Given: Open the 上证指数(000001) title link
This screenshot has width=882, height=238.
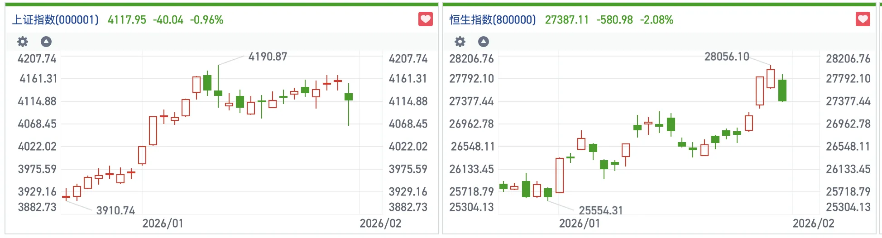Looking at the screenshot, I should [x=55, y=20].
